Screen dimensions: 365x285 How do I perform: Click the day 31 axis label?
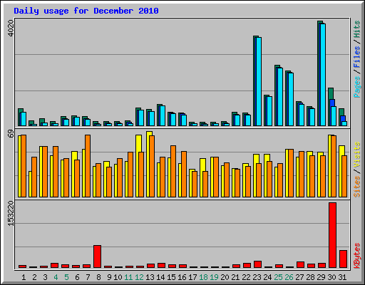342,277
